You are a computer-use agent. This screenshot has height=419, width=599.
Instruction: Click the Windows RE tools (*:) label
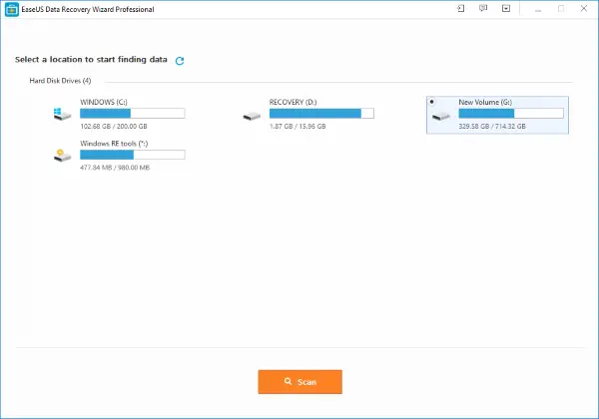pos(114,144)
